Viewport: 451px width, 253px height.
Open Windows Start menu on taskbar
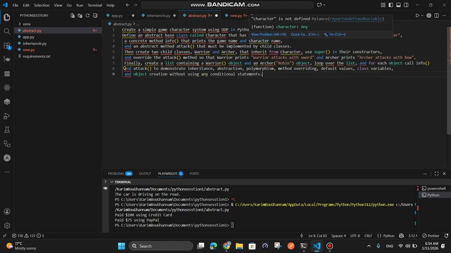click(x=122, y=246)
